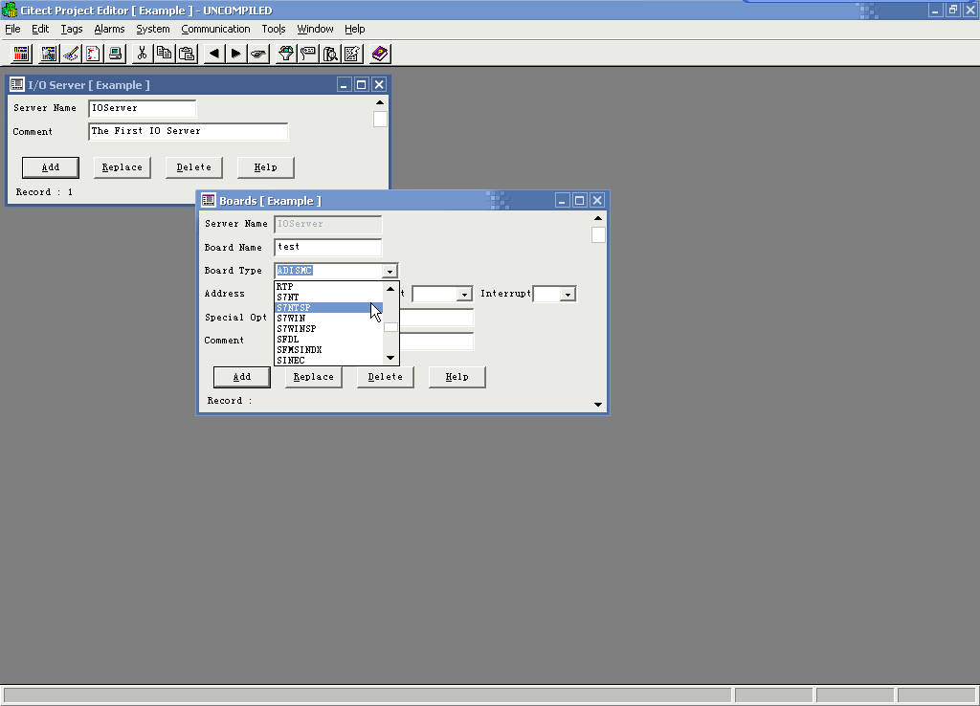This screenshot has height=706, width=980.
Task: Select RTP from the Board Type list
Action: 329,287
